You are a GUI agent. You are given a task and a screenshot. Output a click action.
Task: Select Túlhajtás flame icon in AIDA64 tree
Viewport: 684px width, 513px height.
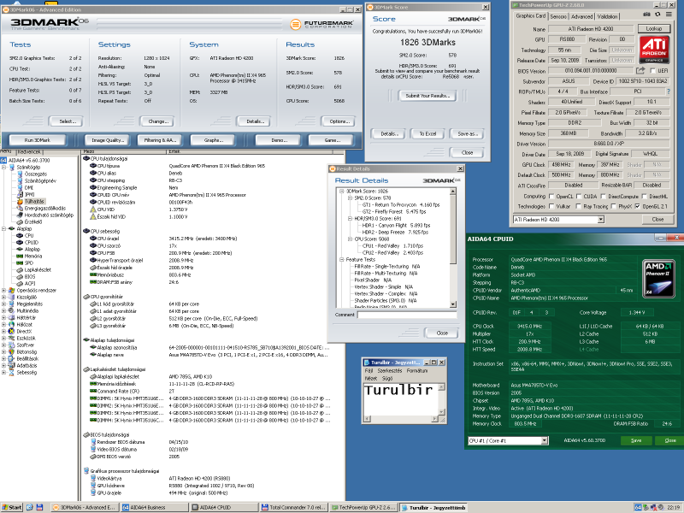[x=19, y=202]
